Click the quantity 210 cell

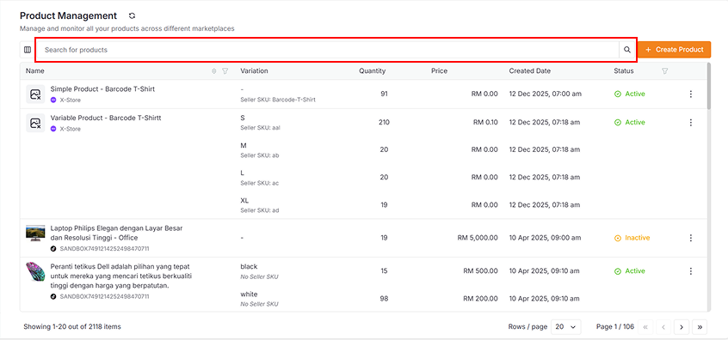coord(384,122)
